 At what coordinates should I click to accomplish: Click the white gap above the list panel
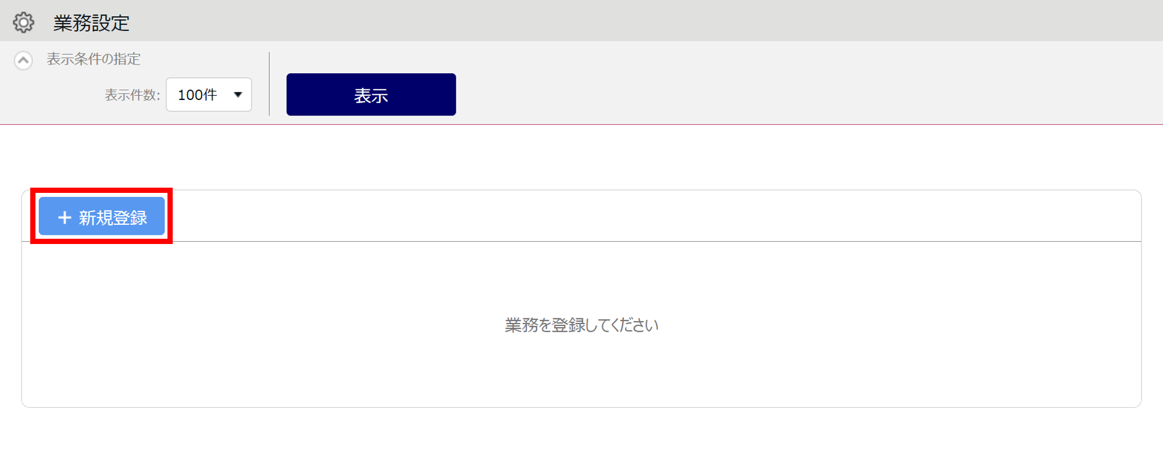[581, 157]
